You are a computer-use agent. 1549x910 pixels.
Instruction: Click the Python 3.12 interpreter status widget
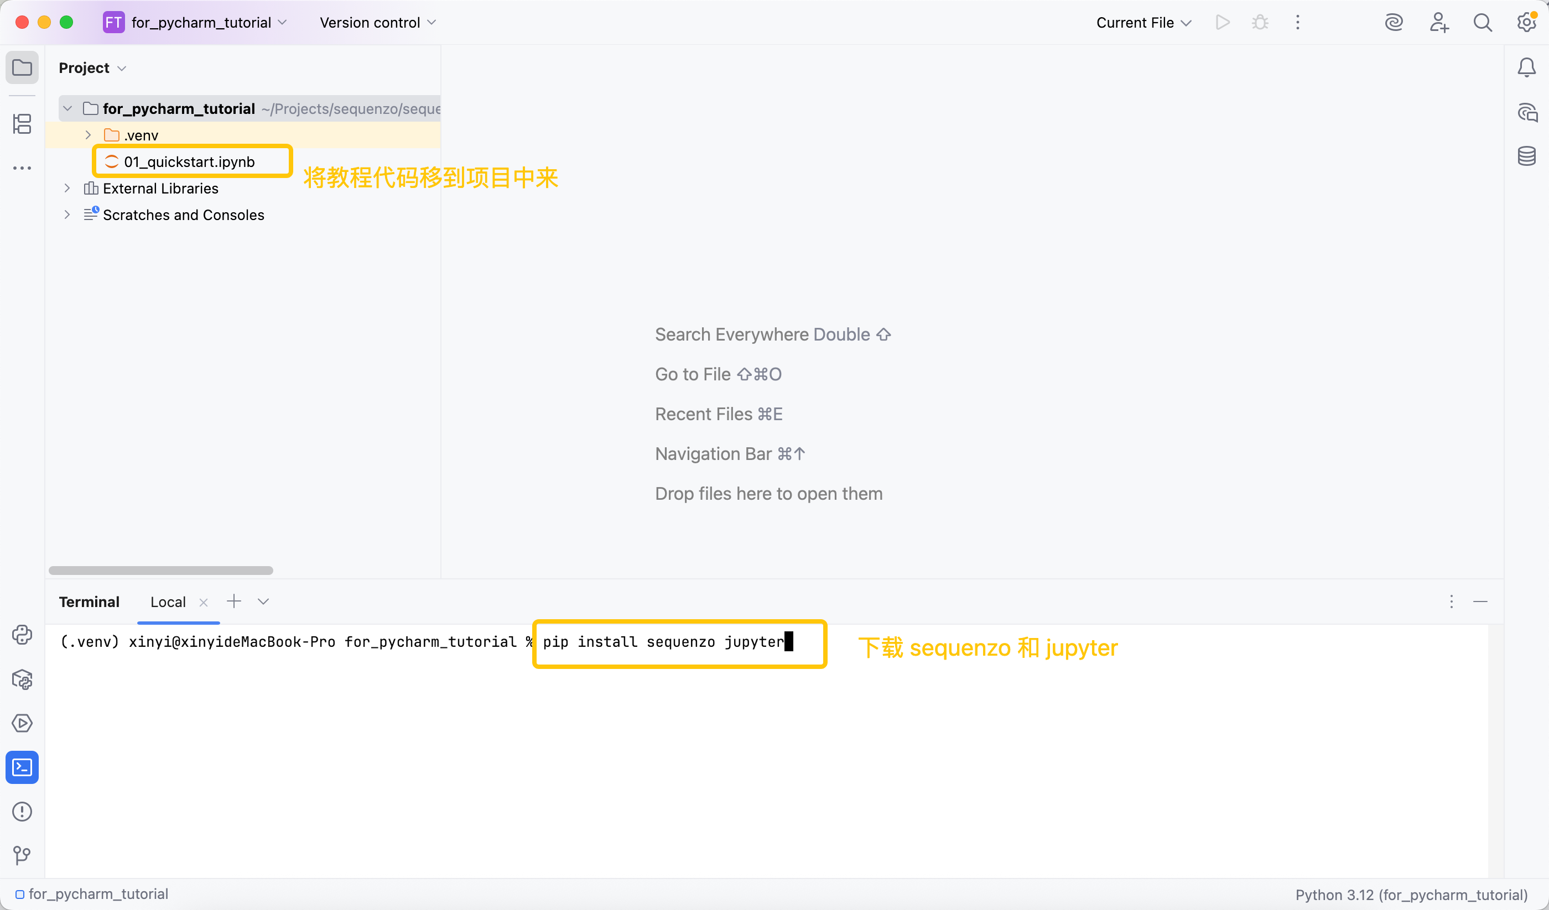[x=1411, y=895]
